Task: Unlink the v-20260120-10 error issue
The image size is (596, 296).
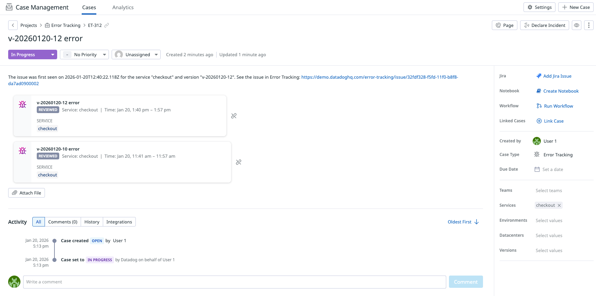Action: 239,162
